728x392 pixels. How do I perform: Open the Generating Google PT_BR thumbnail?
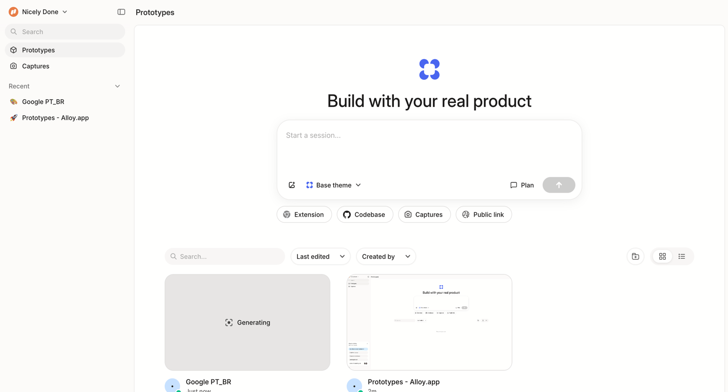247,322
